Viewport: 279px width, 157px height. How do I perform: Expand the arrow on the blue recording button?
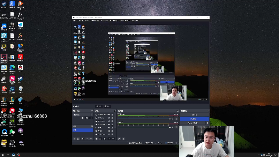pos(208,119)
